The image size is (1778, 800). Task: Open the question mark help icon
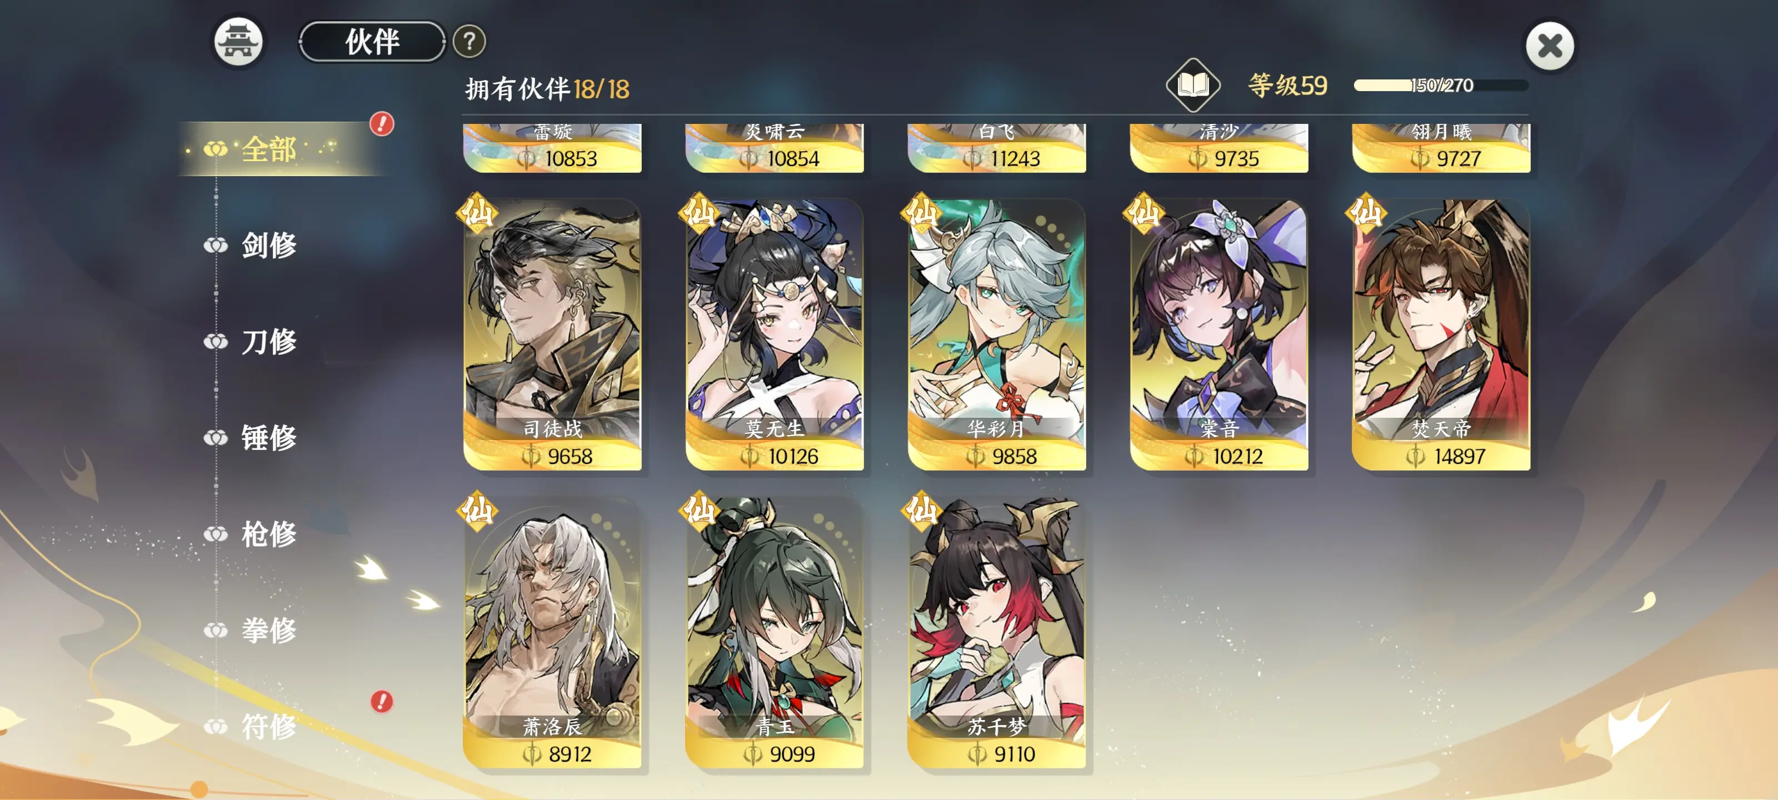[x=470, y=42]
